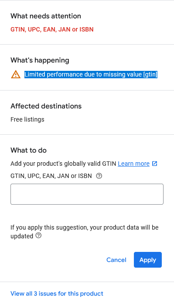Click external link icon after Learn more

[x=154, y=164]
